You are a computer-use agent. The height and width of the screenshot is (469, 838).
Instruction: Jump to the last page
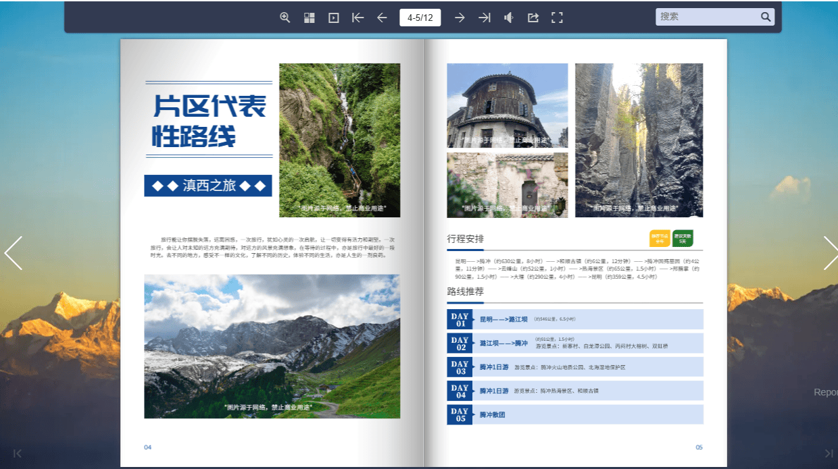coord(485,18)
